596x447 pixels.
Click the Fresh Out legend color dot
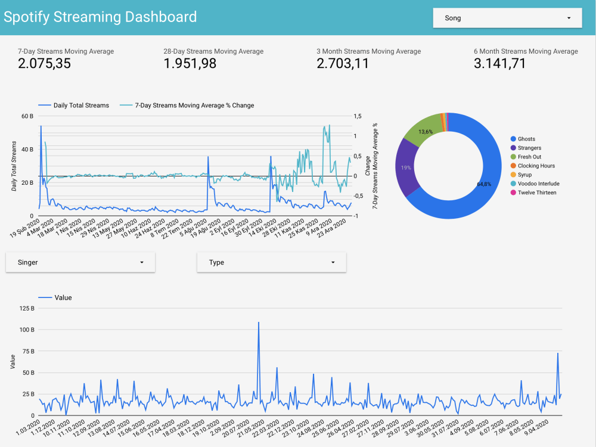tap(513, 157)
